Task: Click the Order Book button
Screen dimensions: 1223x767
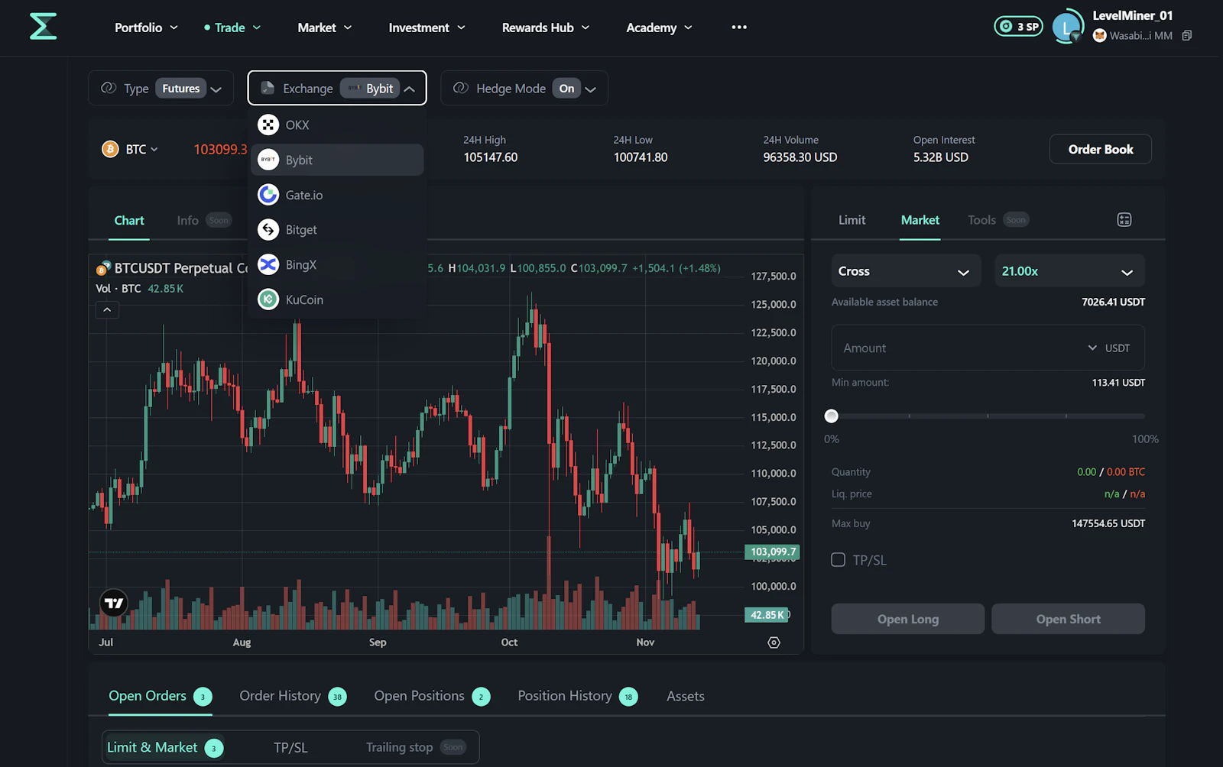Action: point(1100,149)
